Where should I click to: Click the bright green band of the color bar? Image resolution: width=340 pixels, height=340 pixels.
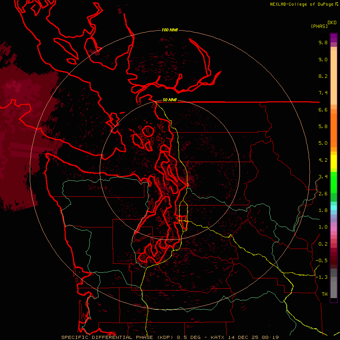[334, 182]
